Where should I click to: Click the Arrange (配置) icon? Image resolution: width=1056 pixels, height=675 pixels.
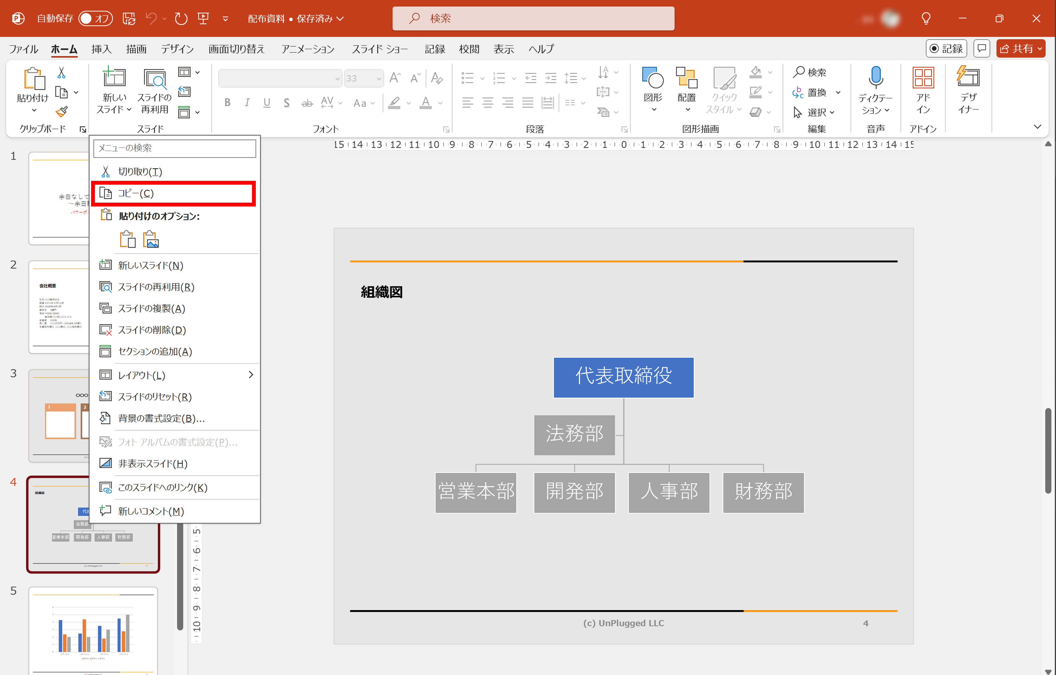click(x=686, y=78)
